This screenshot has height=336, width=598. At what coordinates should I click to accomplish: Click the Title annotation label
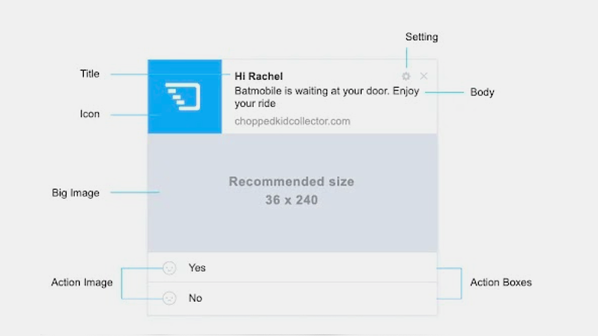point(90,74)
